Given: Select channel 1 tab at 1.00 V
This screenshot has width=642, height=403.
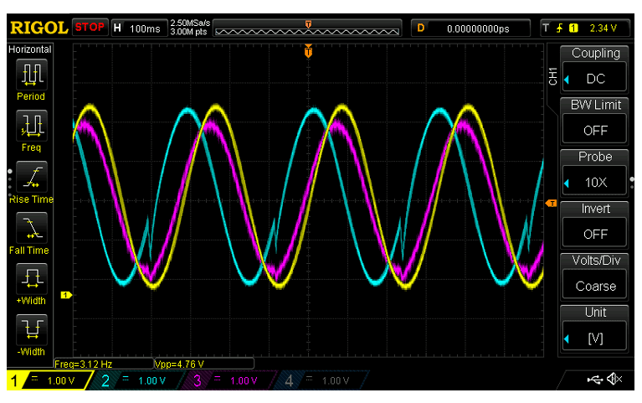Looking at the screenshot, I should tap(49, 380).
